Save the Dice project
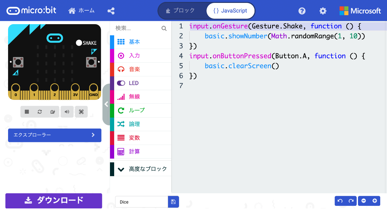Screen dimensions: 387x211 point(173,202)
